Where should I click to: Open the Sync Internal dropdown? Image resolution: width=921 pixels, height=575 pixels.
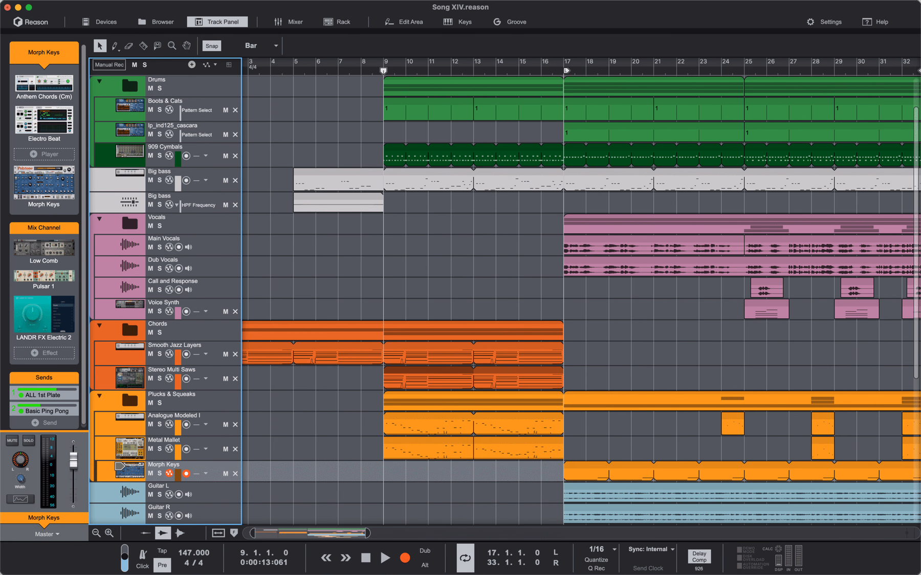pyautogui.click(x=651, y=549)
